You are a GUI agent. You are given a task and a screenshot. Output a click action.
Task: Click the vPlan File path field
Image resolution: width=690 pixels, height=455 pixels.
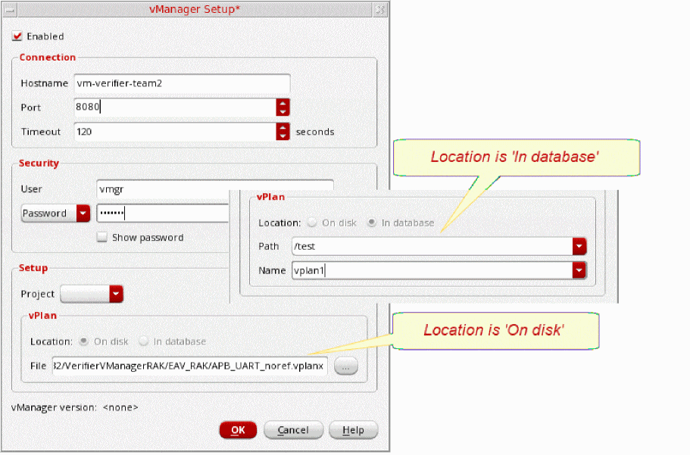coord(189,366)
